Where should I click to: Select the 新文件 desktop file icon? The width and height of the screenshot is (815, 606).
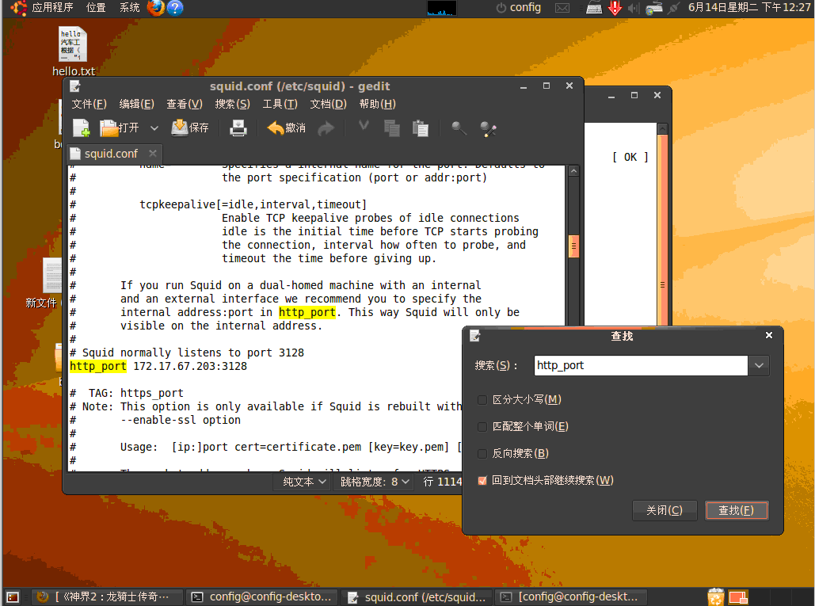click(x=44, y=284)
